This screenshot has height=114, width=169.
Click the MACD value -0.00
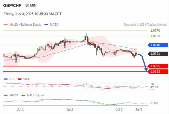click(x=154, y=103)
